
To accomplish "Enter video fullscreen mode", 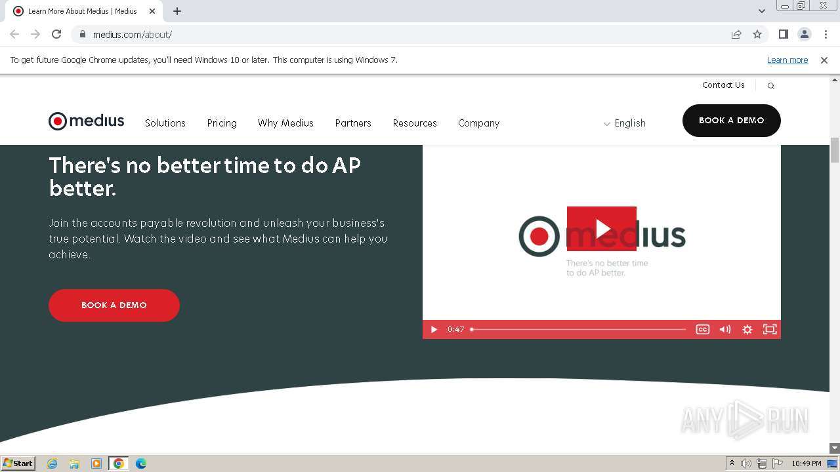I will tap(770, 330).
